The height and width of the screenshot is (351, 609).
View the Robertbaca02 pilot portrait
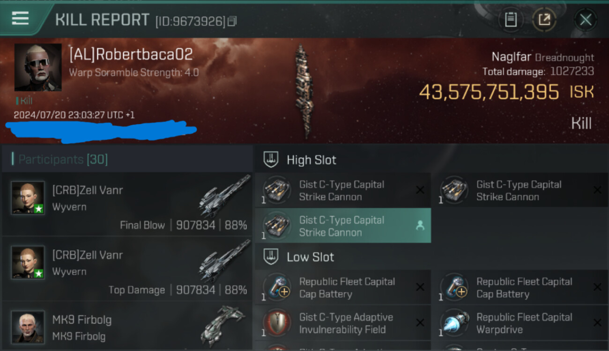click(38, 67)
